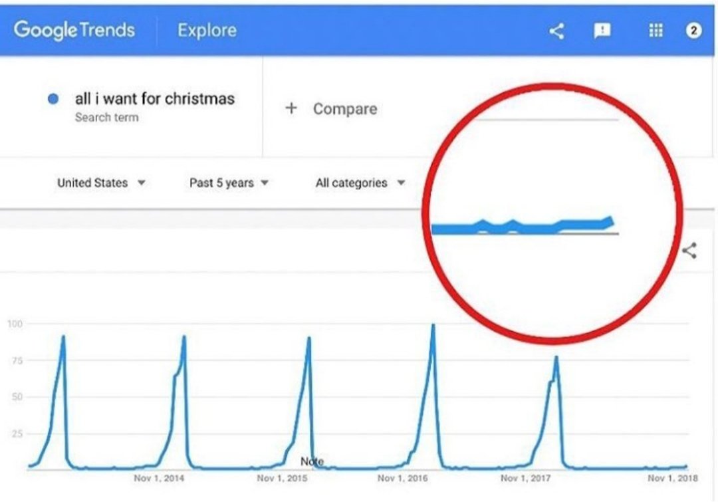This screenshot has width=718, height=502.
Task: Click the Google Trends logo
Action: tap(74, 30)
